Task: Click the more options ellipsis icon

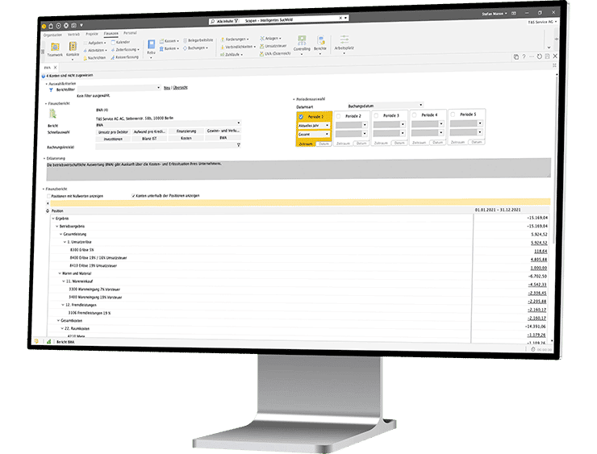Action: (x=532, y=56)
